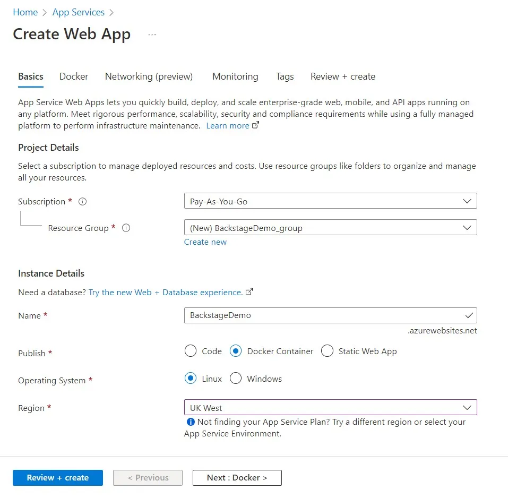This screenshot has width=508, height=498.
Task: Open the Review + create tab
Action: 343,77
